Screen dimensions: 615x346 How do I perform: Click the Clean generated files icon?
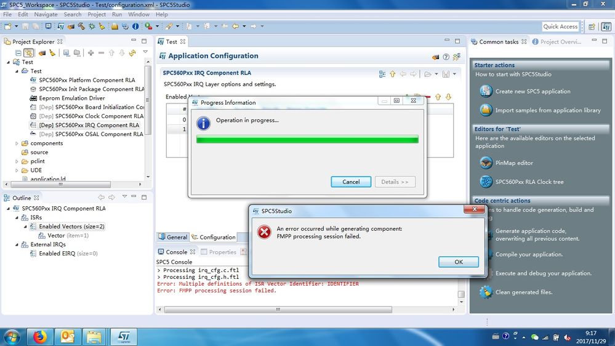pos(486,292)
